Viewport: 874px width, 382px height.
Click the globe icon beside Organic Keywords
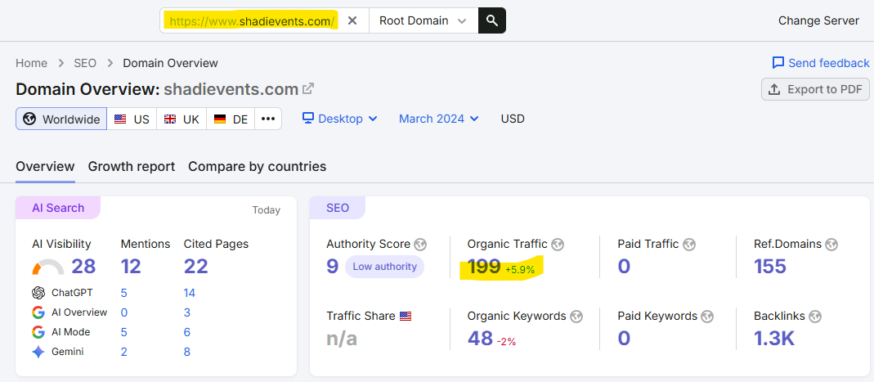point(576,317)
